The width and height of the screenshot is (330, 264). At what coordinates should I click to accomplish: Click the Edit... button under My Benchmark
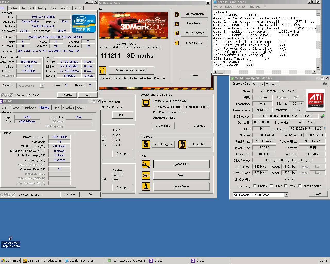coord(122,115)
